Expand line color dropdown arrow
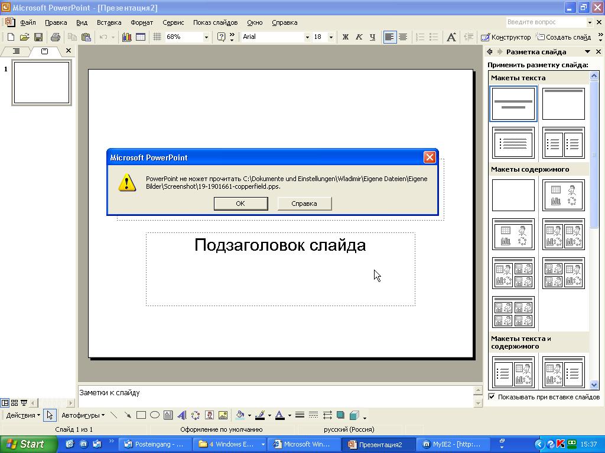The width and height of the screenshot is (605, 453). point(269,415)
